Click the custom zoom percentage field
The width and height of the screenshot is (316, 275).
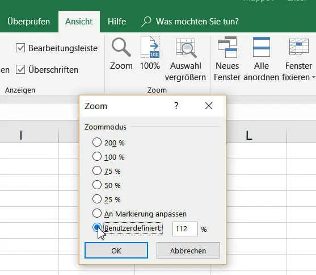pyautogui.click(x=185, y=229)
